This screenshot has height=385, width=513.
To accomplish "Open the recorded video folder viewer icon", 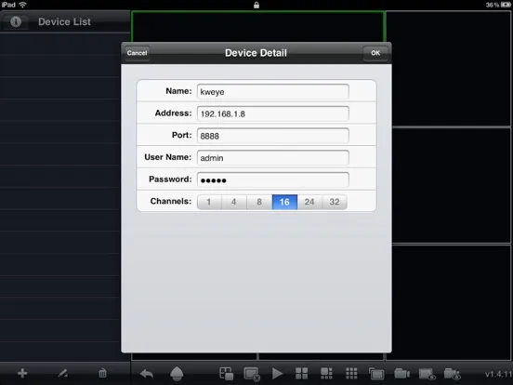I will [453, 374].
